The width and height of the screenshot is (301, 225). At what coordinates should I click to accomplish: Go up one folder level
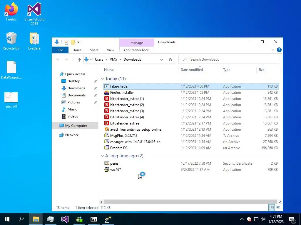pyautogui.click(x=79, y=60)
